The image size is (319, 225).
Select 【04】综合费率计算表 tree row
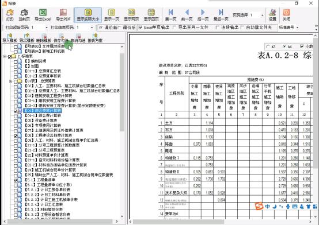43,111
